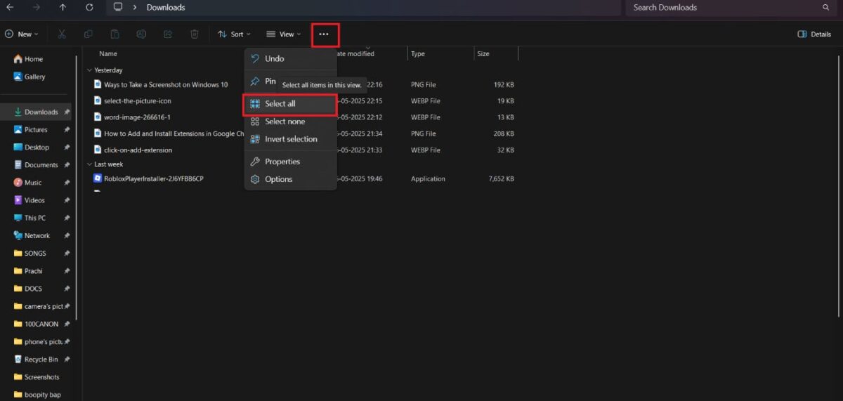Open Home in the navigation pane
This screenshot has width=843, height=401.
(34, 59)
